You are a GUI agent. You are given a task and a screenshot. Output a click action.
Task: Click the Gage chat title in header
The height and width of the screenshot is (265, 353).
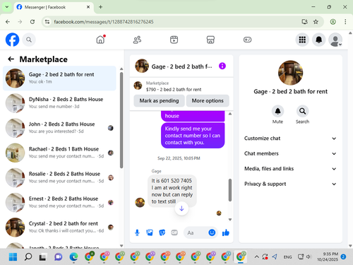coord(181,66)
